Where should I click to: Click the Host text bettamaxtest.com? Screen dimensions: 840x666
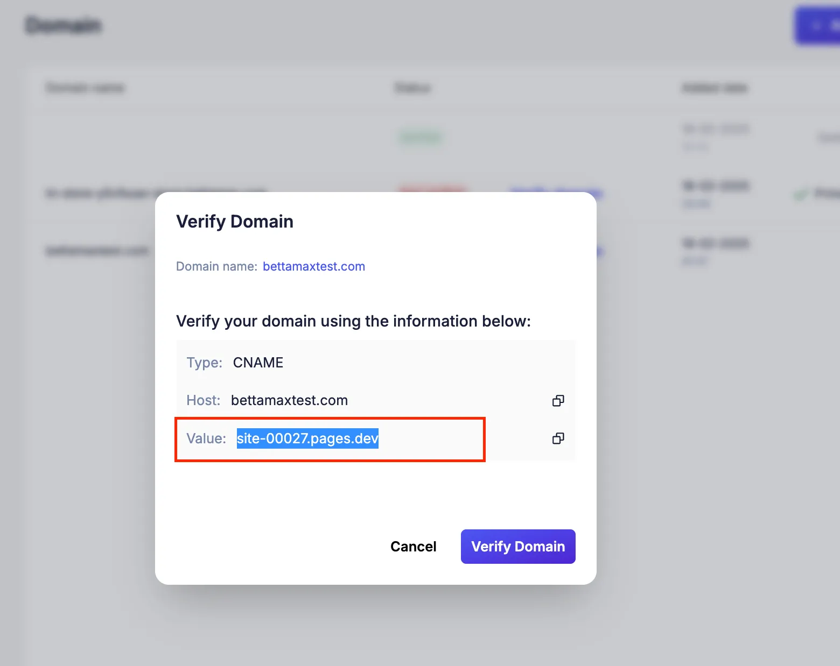coord(289,400)
